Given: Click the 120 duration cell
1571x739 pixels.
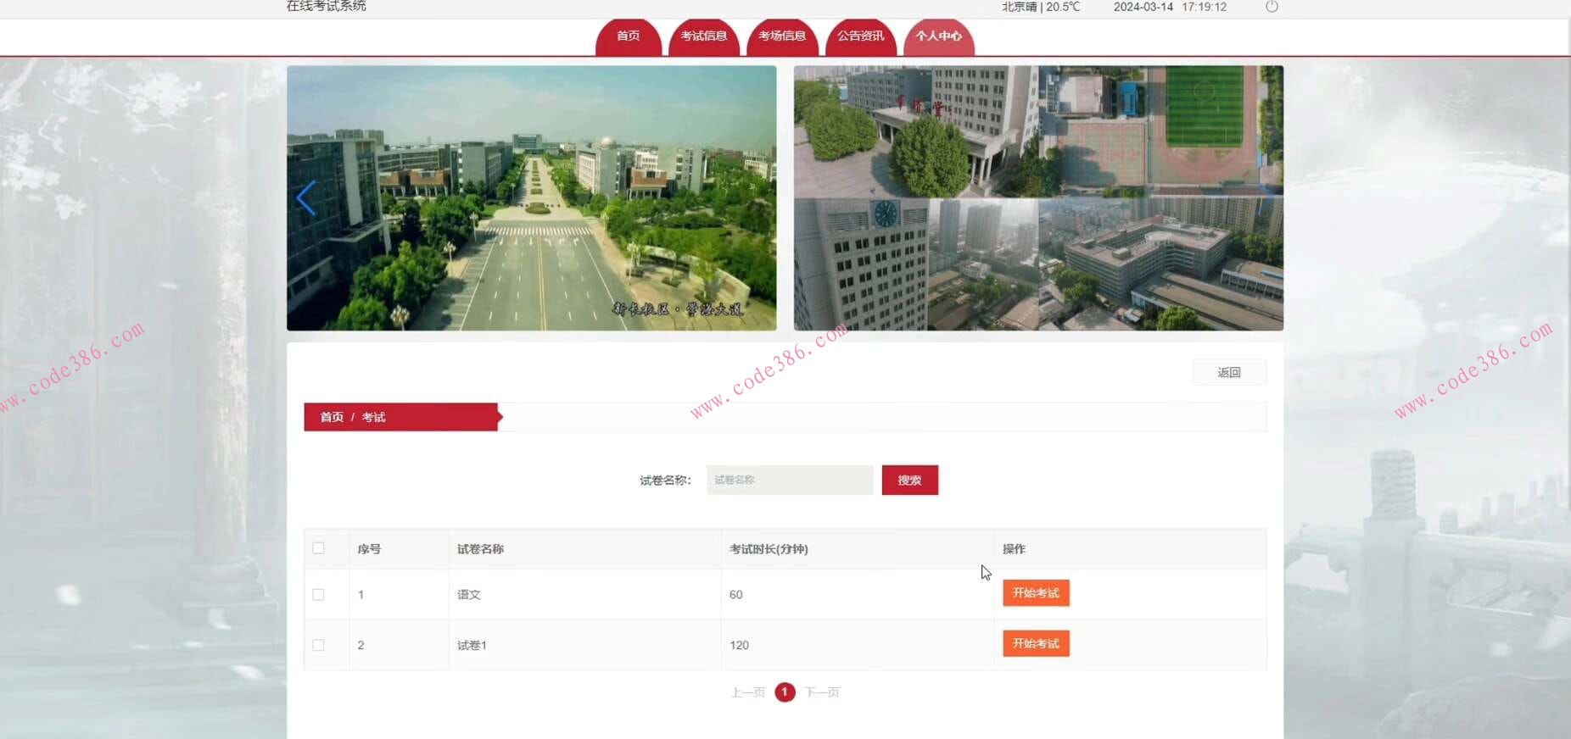Looking at the screenshot, I should pyautogui.click(x=739, y=646).
